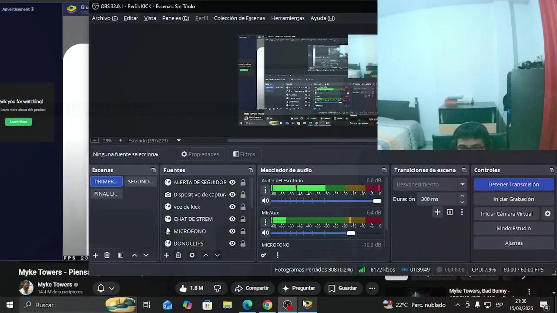Image resolution: width=557 pixels, height=313 pixels.
Task: Toggle lock on voz de kick source
Action: click(243, 206)
